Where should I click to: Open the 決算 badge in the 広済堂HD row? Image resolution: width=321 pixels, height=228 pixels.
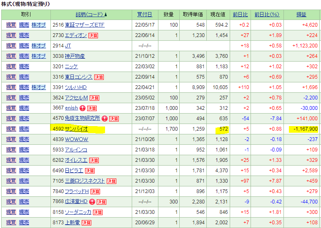pyautogui.click(x=101, y=202)
